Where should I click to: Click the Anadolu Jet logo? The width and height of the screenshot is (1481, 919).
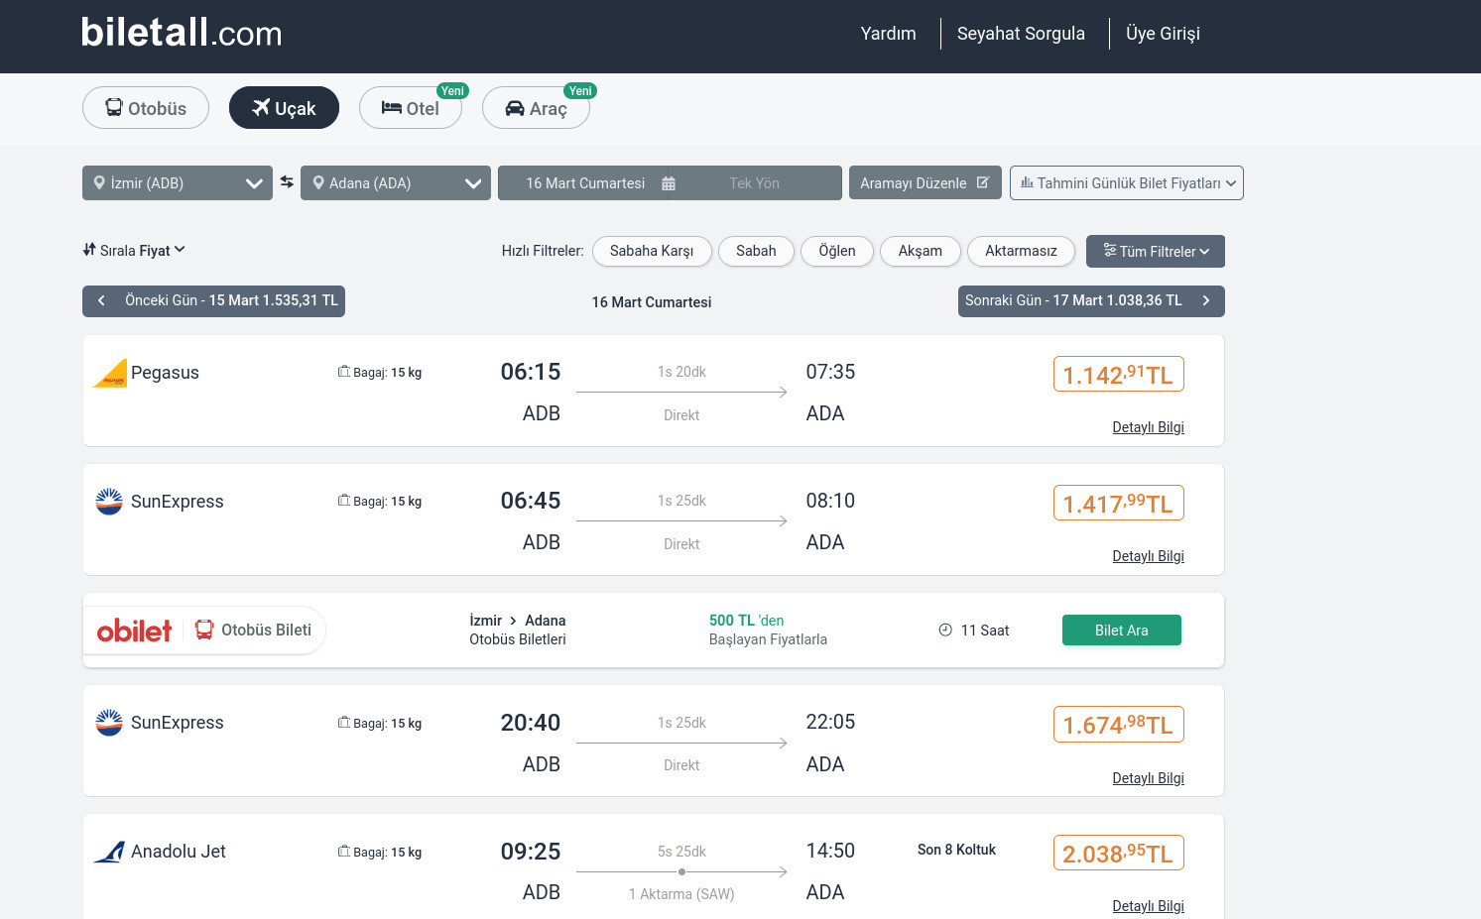click(109, 852)
